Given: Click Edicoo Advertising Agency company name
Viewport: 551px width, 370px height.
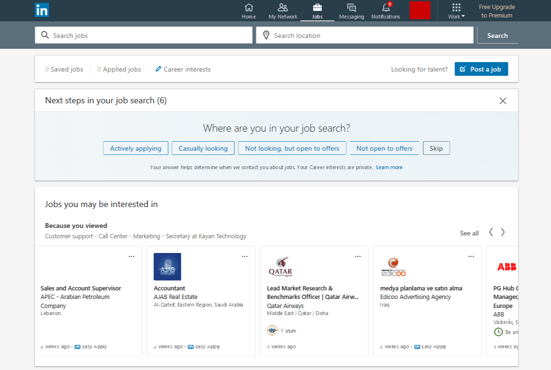Looking at the screenshot, I should click(x=415, y=297).
